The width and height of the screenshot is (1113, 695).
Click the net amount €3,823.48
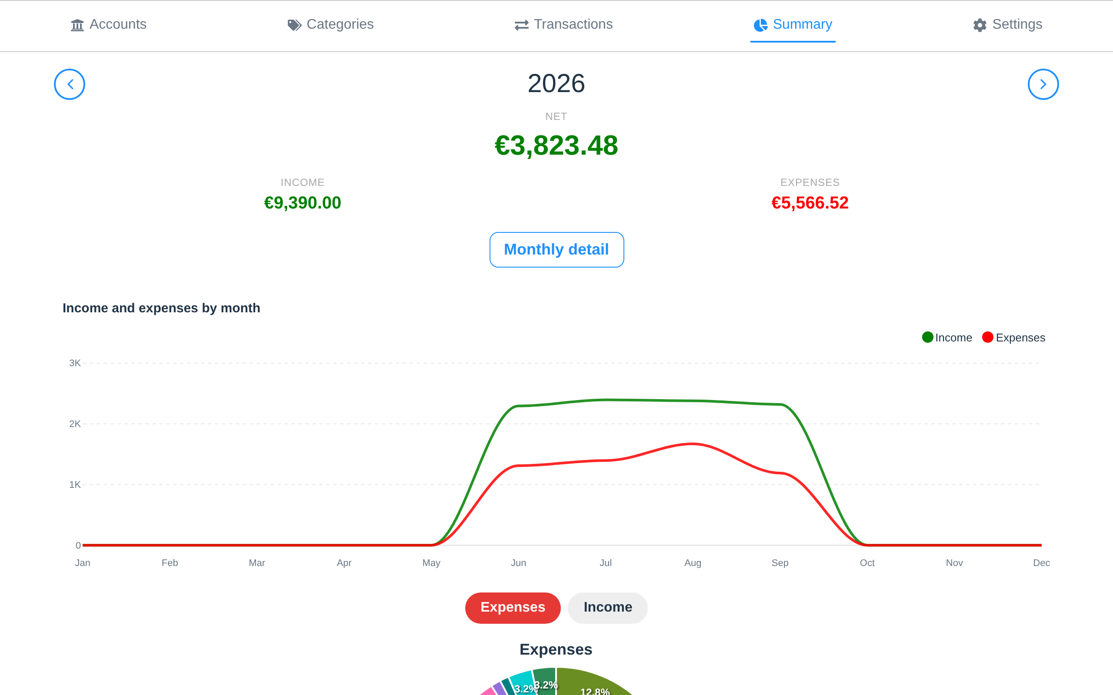click(556, 146)
